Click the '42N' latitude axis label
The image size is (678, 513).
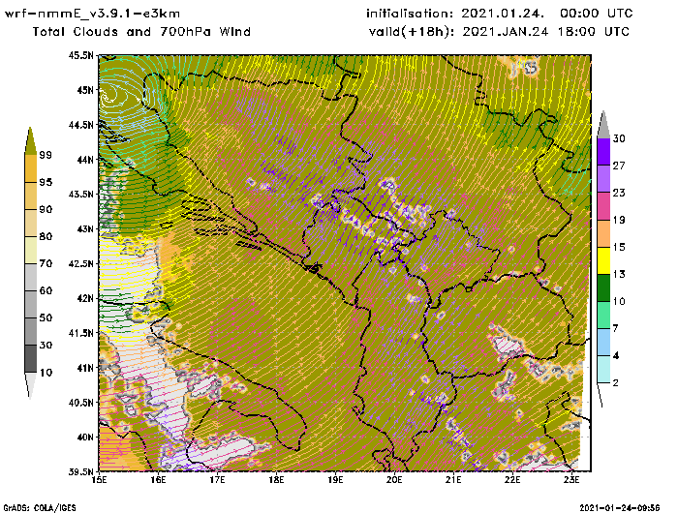point(85,298)
